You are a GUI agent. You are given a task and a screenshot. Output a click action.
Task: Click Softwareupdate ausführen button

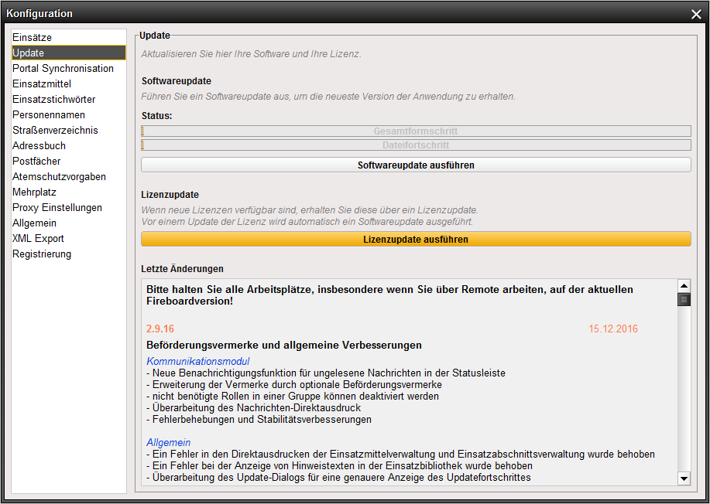pos(416,165)
